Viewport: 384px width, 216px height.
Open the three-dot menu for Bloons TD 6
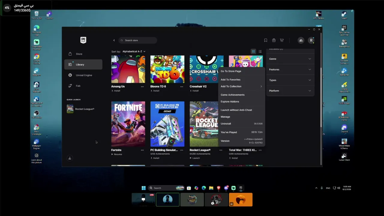point(181,86)
